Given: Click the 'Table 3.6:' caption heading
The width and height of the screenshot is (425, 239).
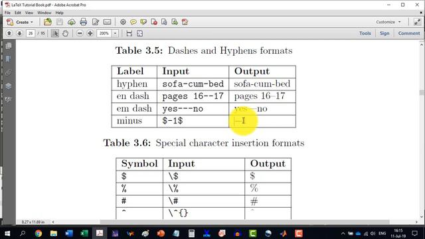Looking at the screenshot, I should (127, 143).
